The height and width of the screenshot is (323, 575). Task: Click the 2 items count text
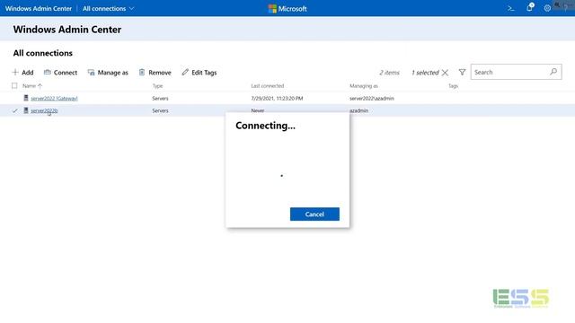pyautogui.click(x=389, y=73)
